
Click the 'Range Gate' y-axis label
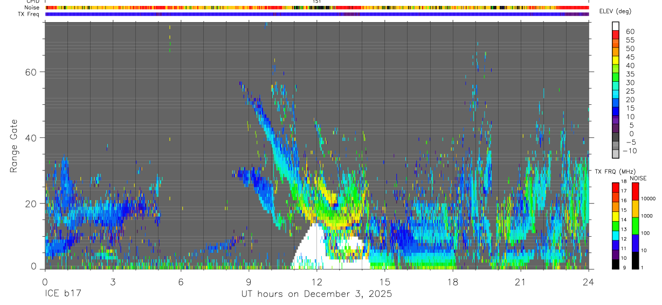pos(13,146)
